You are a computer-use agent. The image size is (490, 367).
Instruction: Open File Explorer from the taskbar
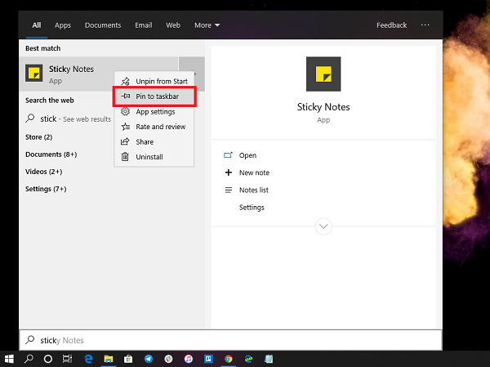[x=108, y=359]
